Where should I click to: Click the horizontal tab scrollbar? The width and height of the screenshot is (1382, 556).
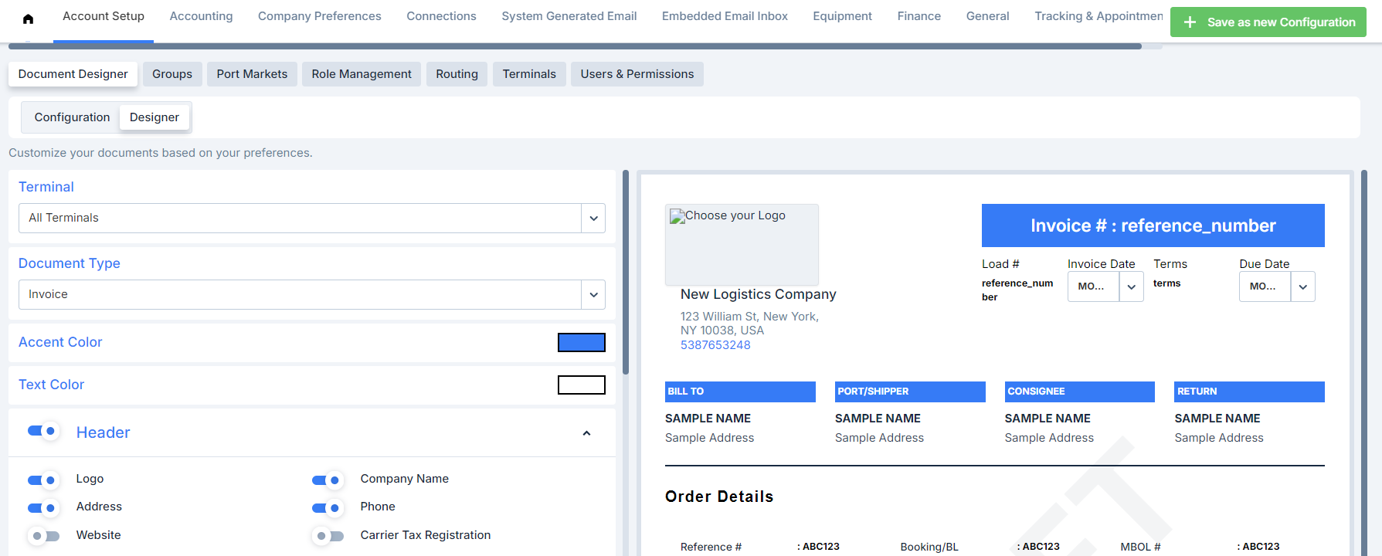click(575, 46)
